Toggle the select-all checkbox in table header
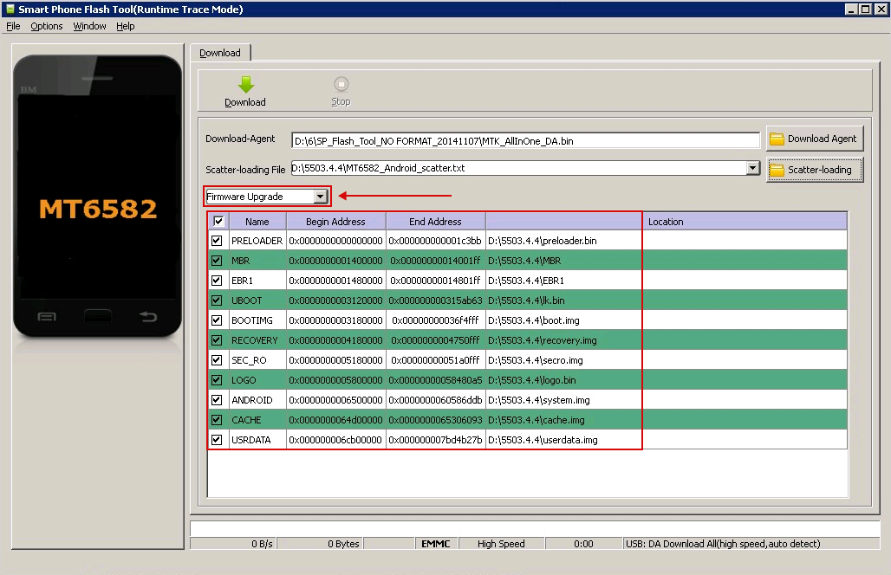 (x=218, y=222)
